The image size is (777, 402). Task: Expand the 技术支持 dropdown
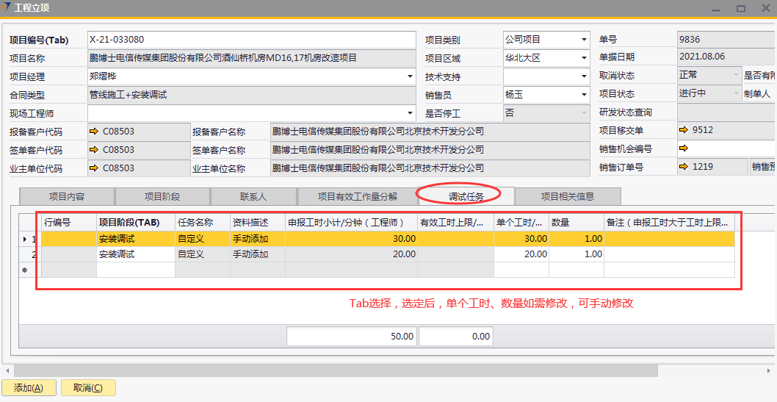tap(584, 76)
